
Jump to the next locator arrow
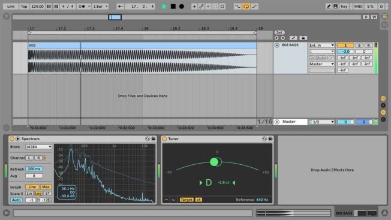point(283,38)
